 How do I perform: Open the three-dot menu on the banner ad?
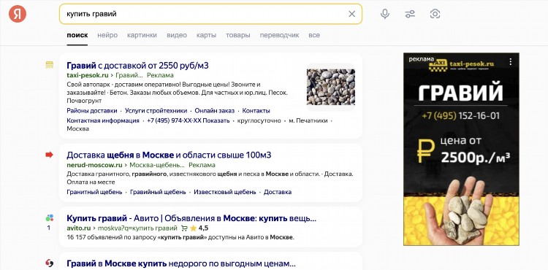[x=511, y=62]
